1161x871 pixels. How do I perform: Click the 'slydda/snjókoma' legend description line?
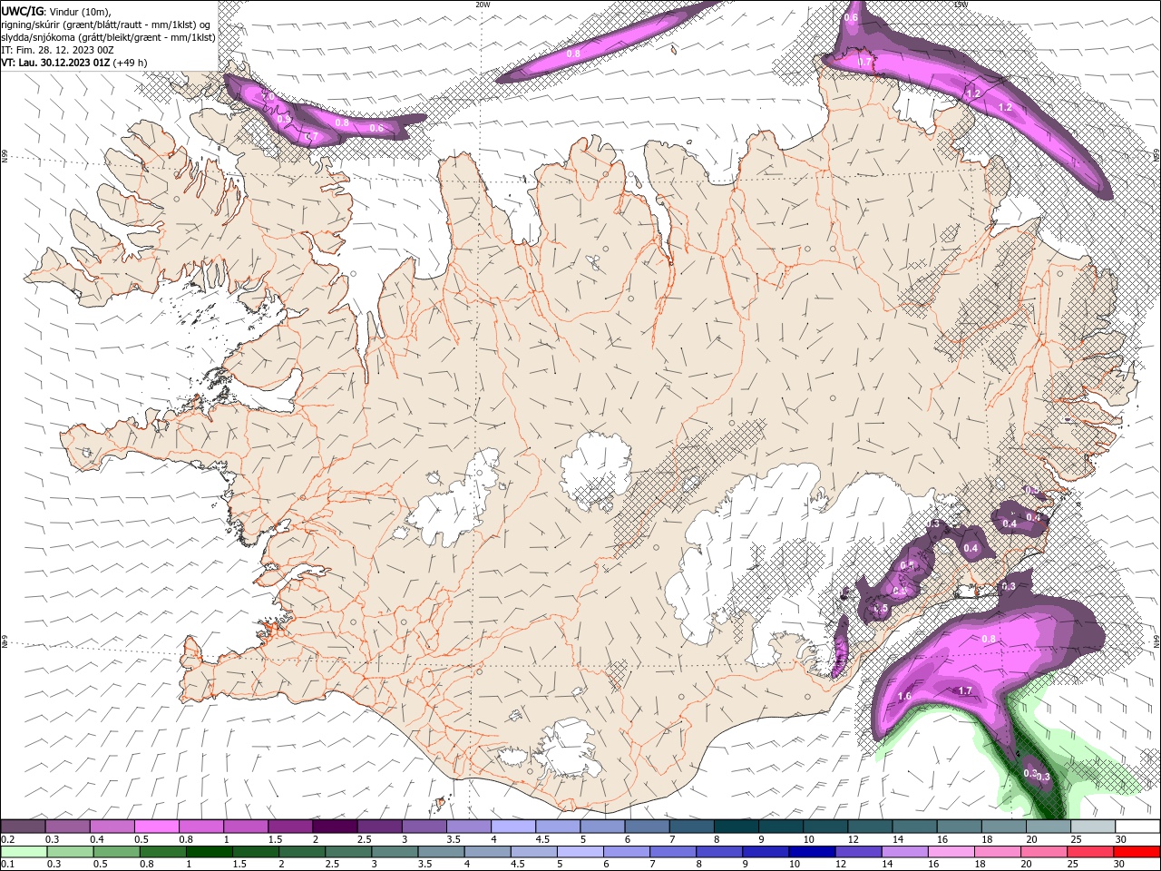point(108,37)
